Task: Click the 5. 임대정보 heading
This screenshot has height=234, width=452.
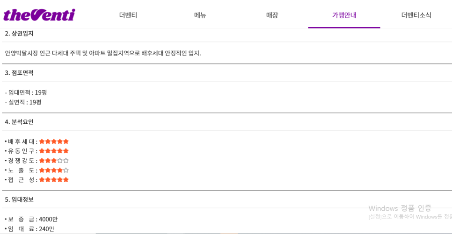Action: [19, 199]
